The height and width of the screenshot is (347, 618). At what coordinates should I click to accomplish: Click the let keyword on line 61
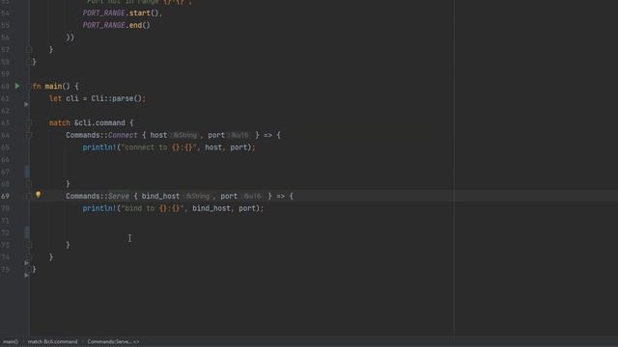[x=55, y=98]
